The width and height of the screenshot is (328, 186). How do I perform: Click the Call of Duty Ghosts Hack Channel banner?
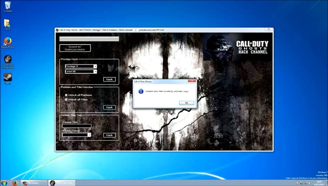click(238, 47)
